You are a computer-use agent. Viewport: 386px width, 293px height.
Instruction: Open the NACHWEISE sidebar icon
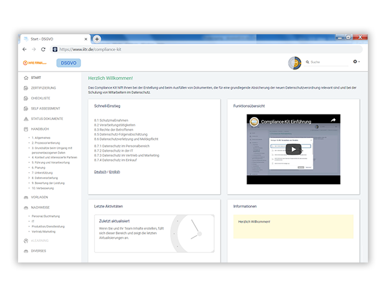tap(26, 208)
